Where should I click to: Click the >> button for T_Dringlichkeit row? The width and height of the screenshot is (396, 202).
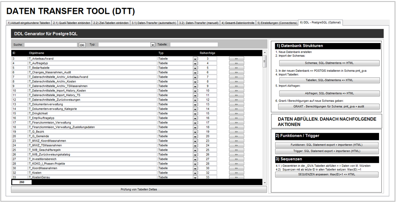click(237, 113)
